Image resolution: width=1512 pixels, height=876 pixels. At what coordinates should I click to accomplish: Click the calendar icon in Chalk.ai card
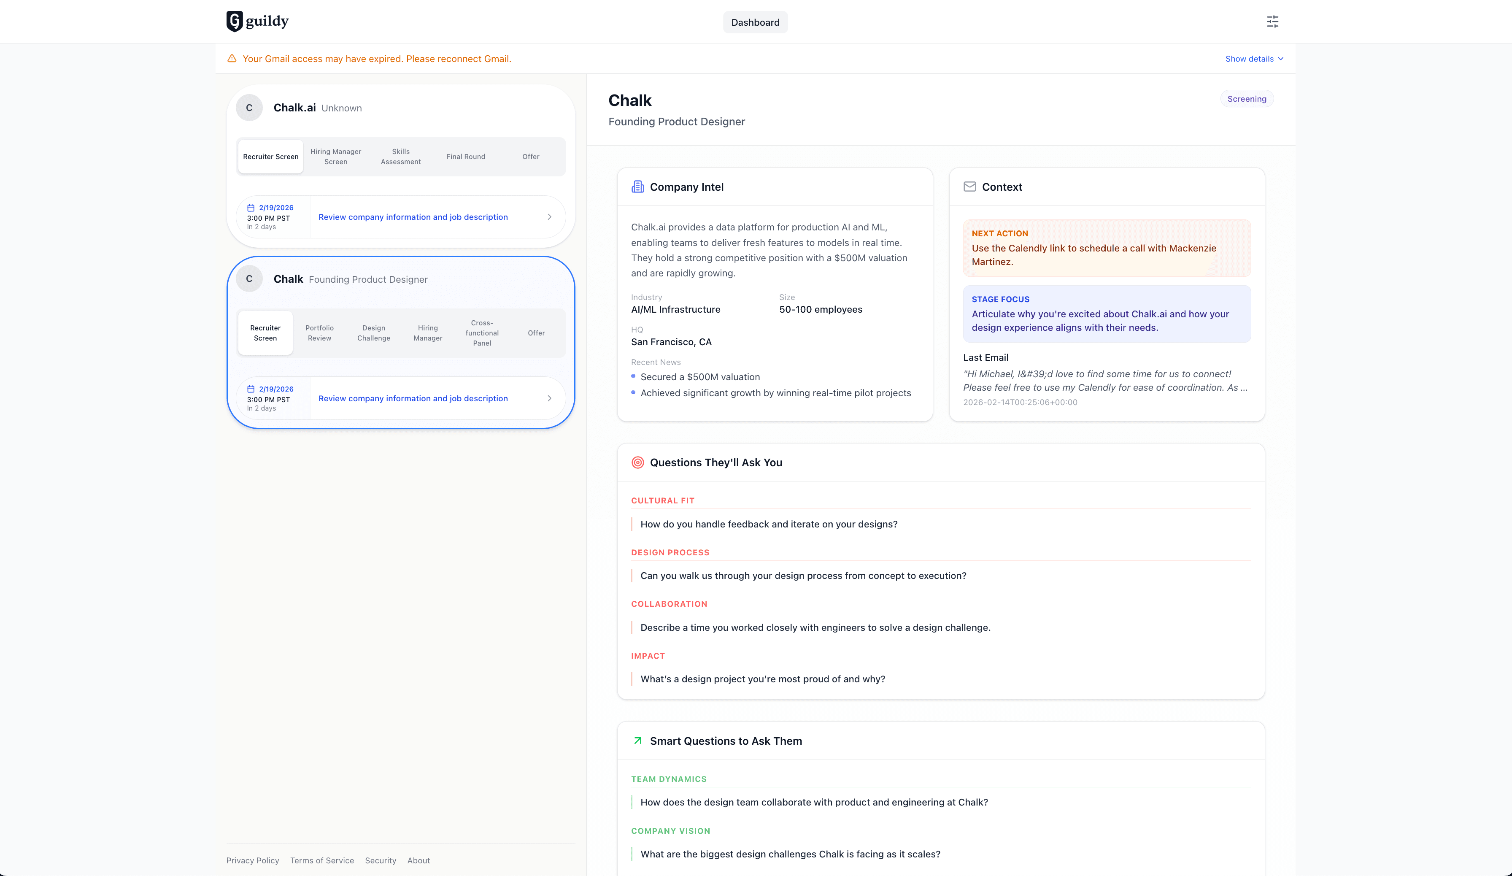pos(251,208)
